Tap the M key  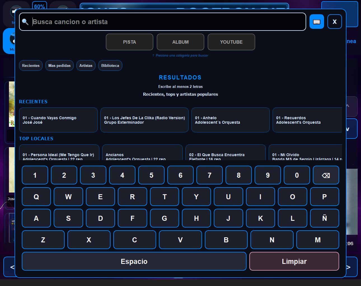click(x=318, y=240)
